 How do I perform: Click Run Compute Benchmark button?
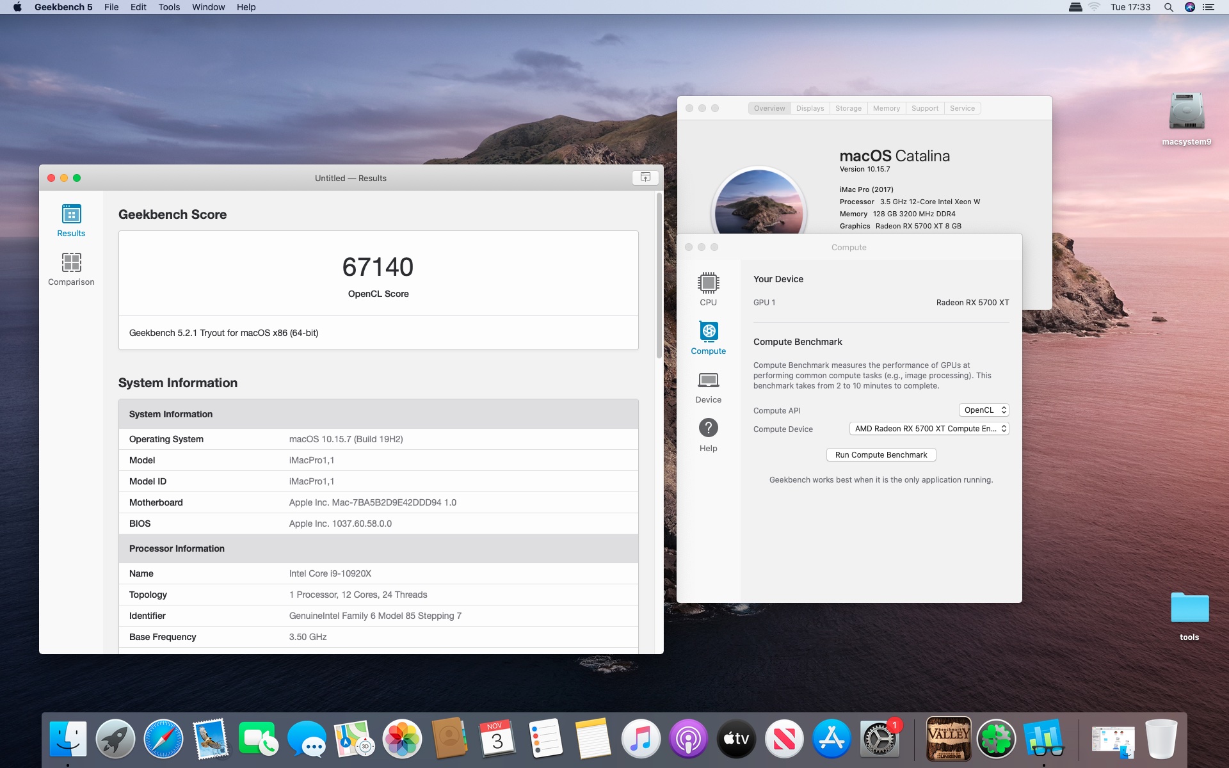[881, 455]
